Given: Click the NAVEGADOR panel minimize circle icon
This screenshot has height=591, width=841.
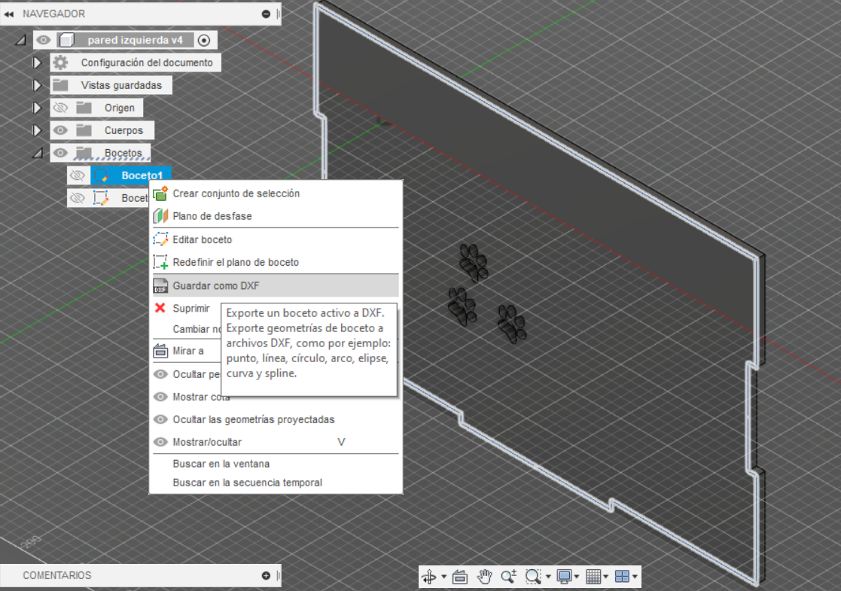Looking at the screenshot, I should 266,14.
